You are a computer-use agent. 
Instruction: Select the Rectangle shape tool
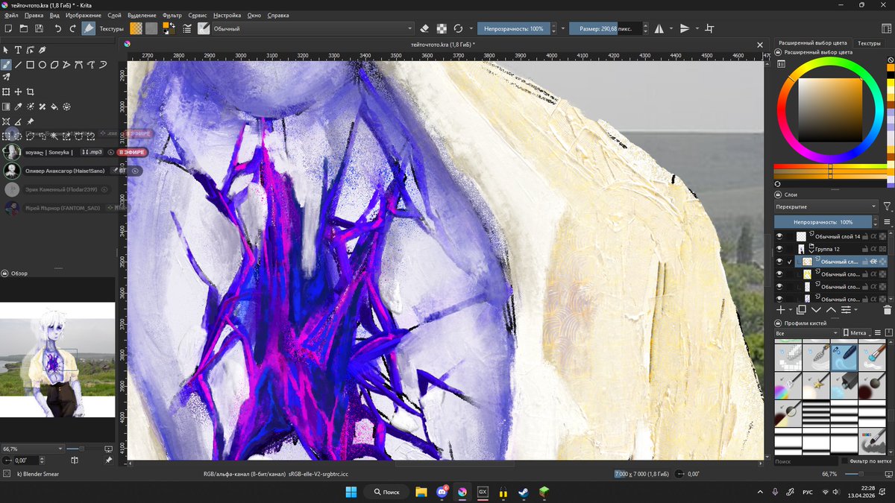(31, 65)
